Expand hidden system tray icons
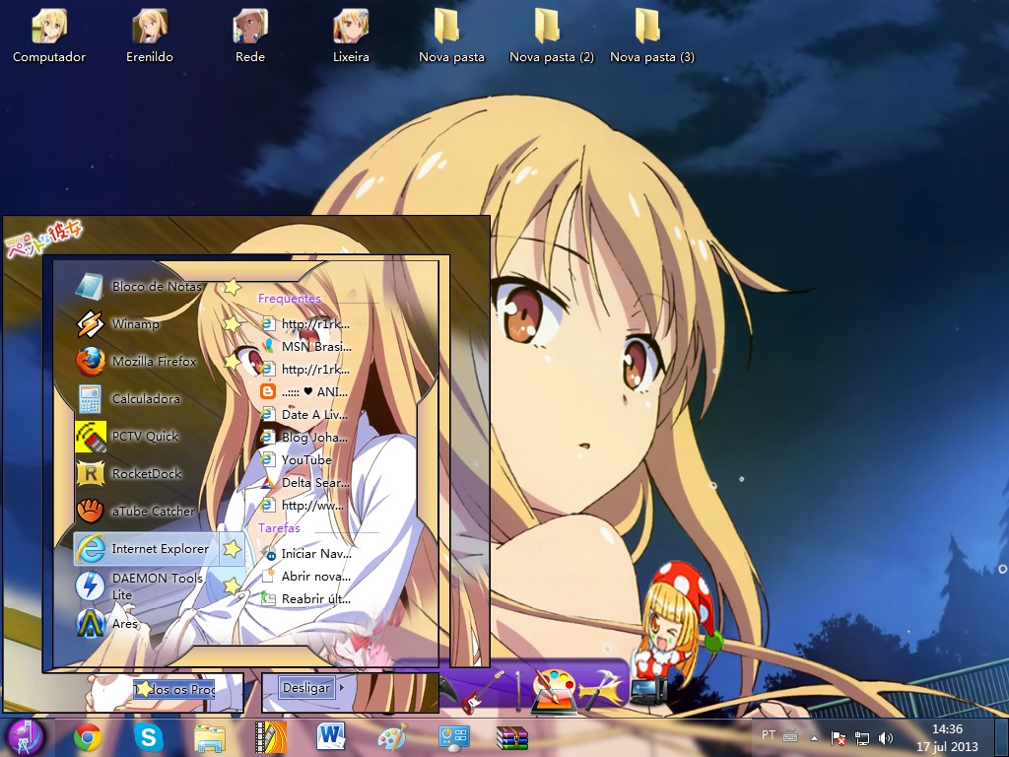Screen dimensions: 1009x757 pyautogui.click(x=814, y=736)
